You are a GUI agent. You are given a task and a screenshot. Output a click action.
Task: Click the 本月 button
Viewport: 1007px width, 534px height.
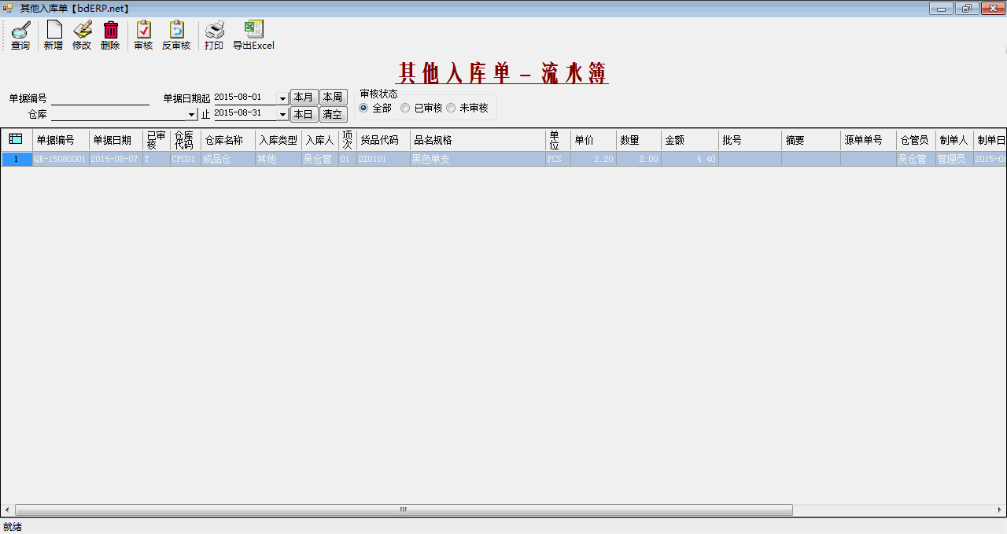point(304,98)
